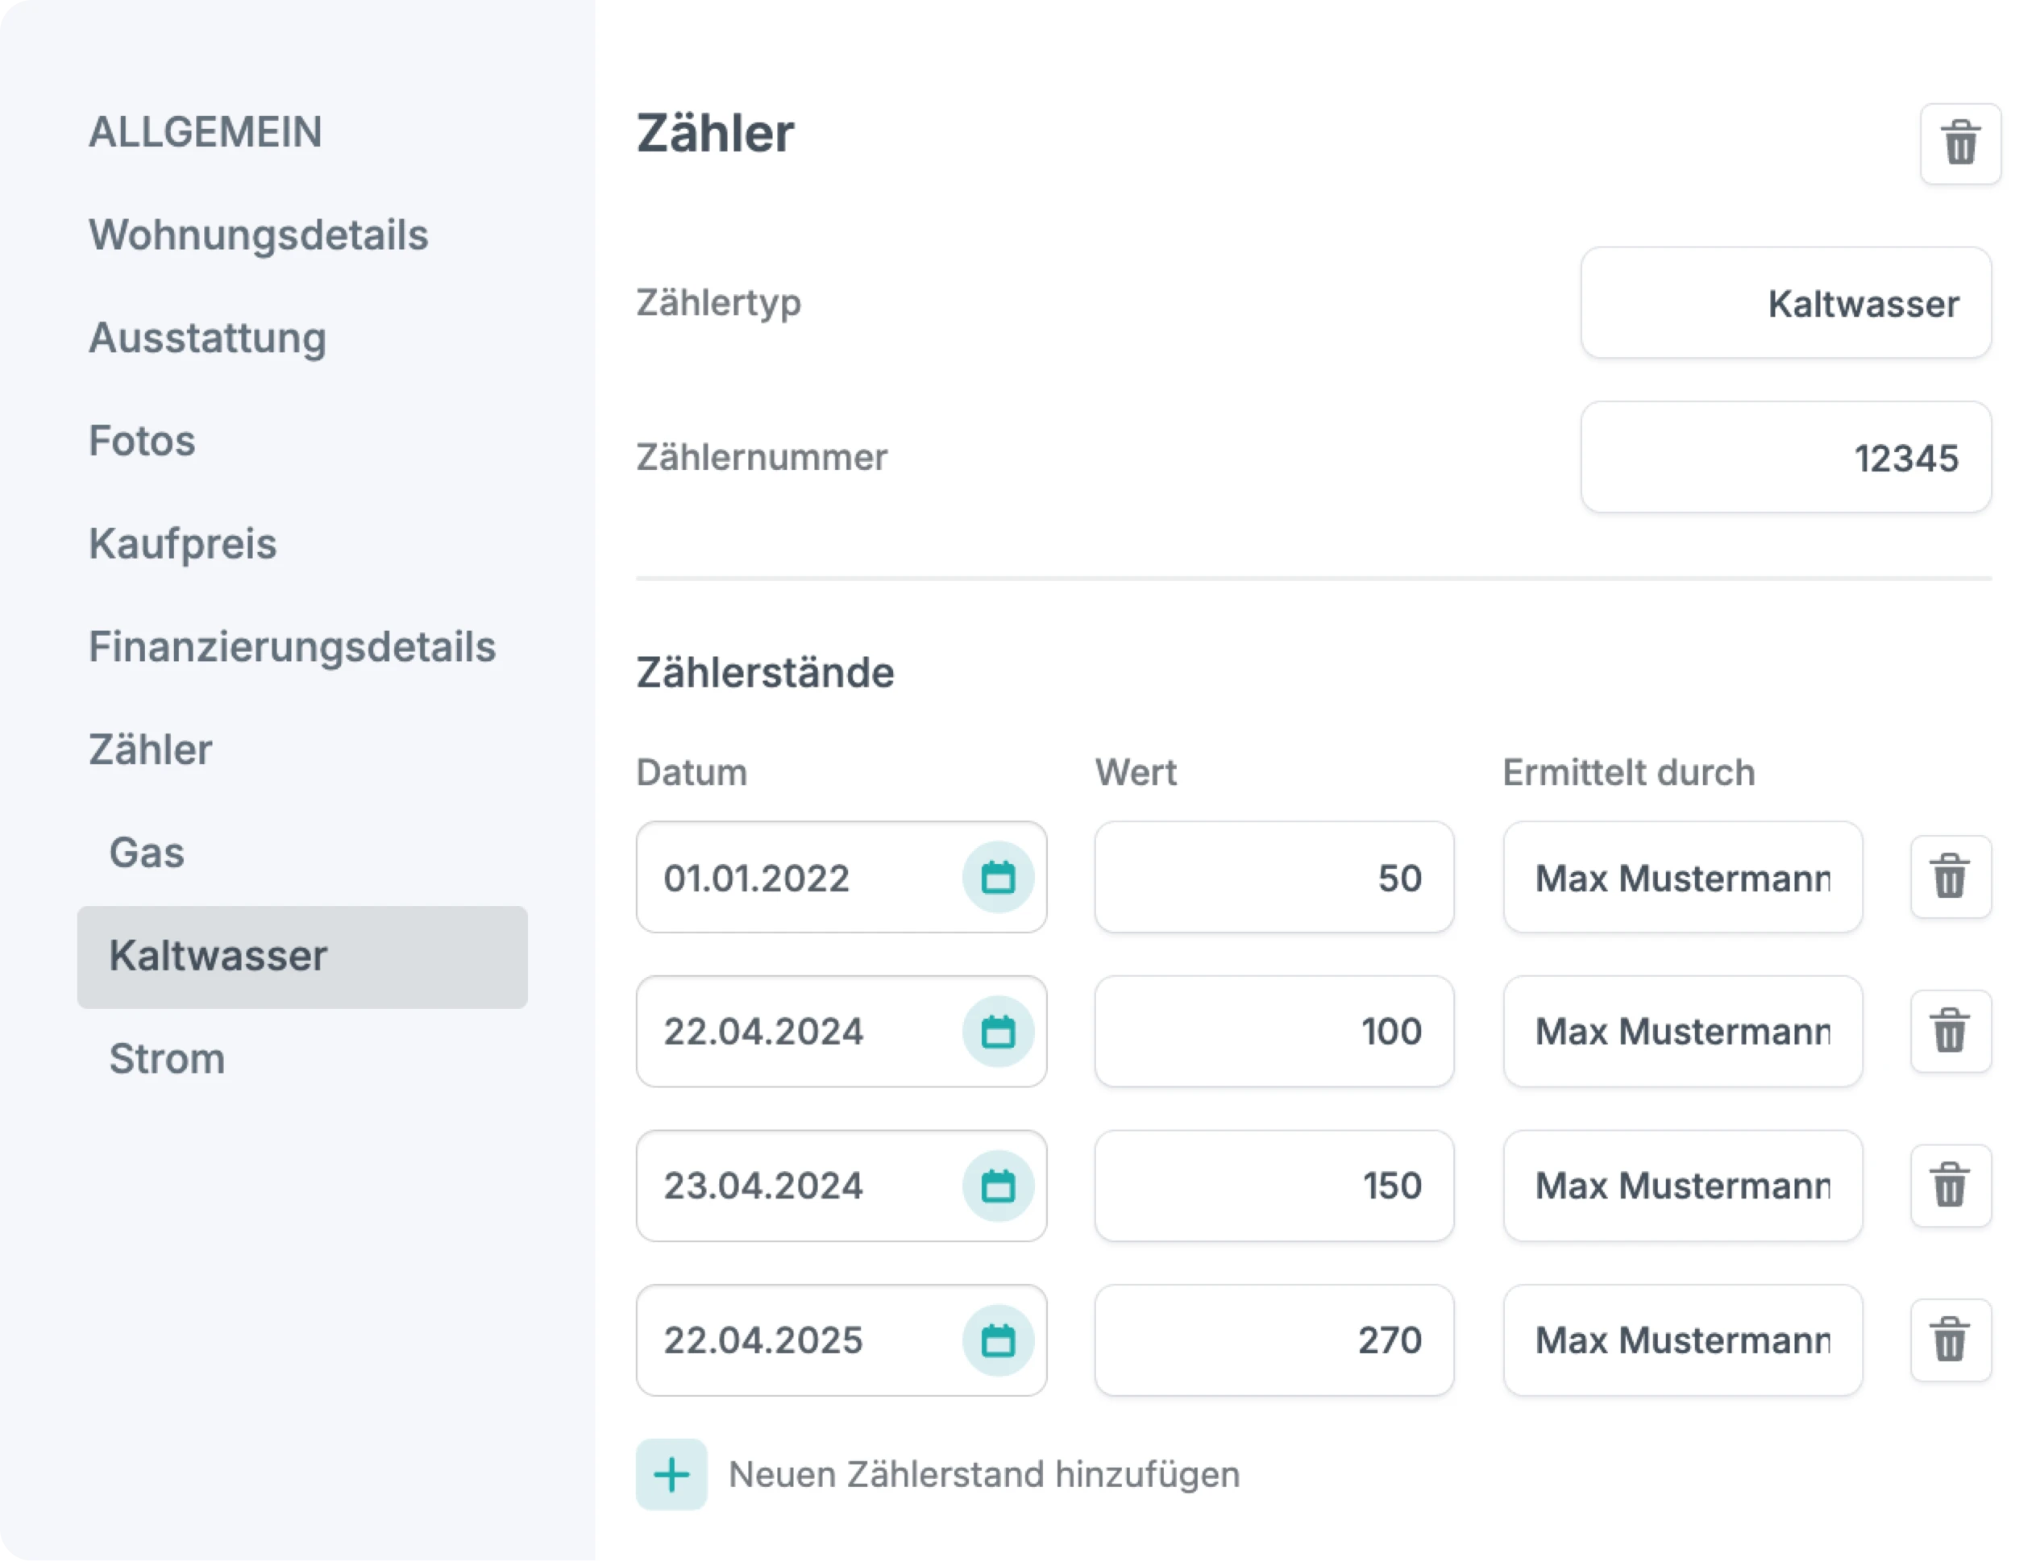Select the Kaltwasser meter sub-item
Screen dimensions: 2036x1562
click(302, 957)
